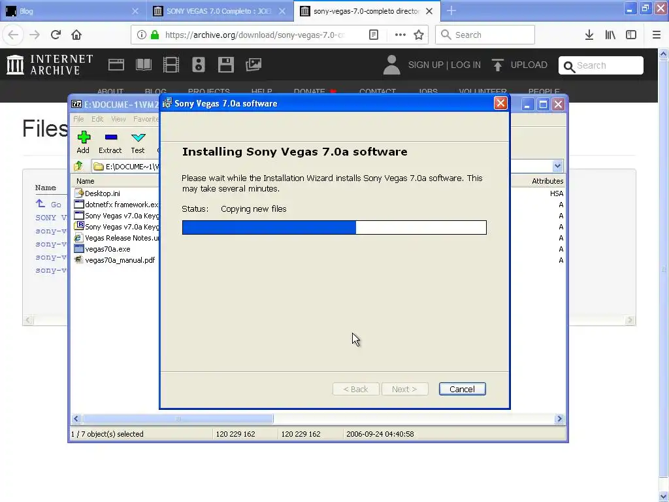
Task: Reload the page in the browser
Action: tap(56, 35)
